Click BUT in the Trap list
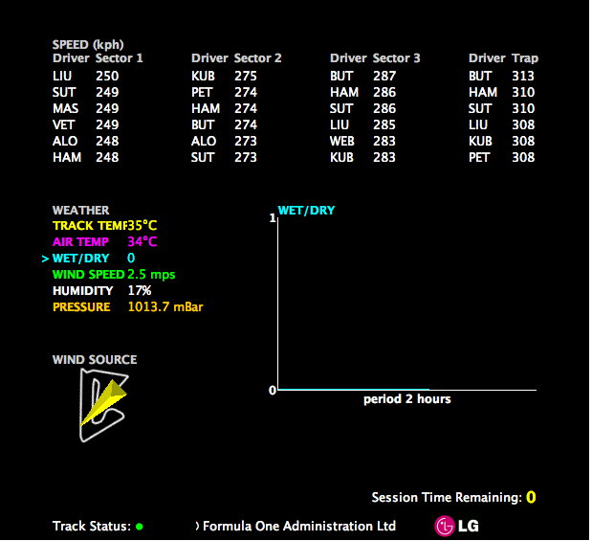Screen dimensions: 592x541 point(480,76)
